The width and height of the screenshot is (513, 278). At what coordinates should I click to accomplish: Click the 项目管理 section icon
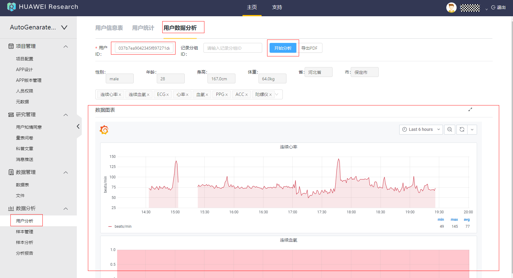coord(11,46)
